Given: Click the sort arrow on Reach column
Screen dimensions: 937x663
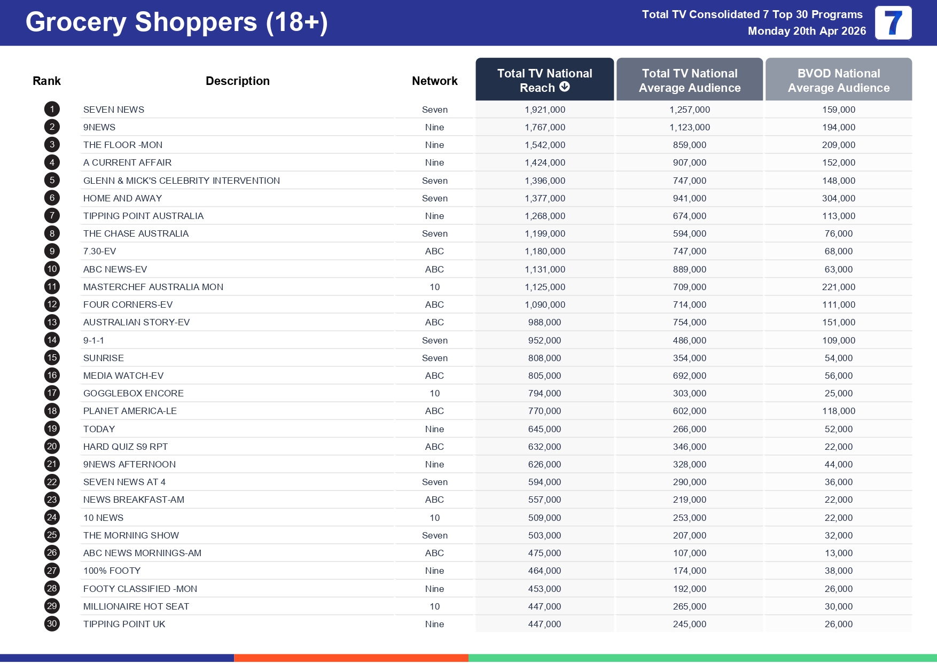Looking at the screenshot, I should pyautogui.click(x=565, y=87).
